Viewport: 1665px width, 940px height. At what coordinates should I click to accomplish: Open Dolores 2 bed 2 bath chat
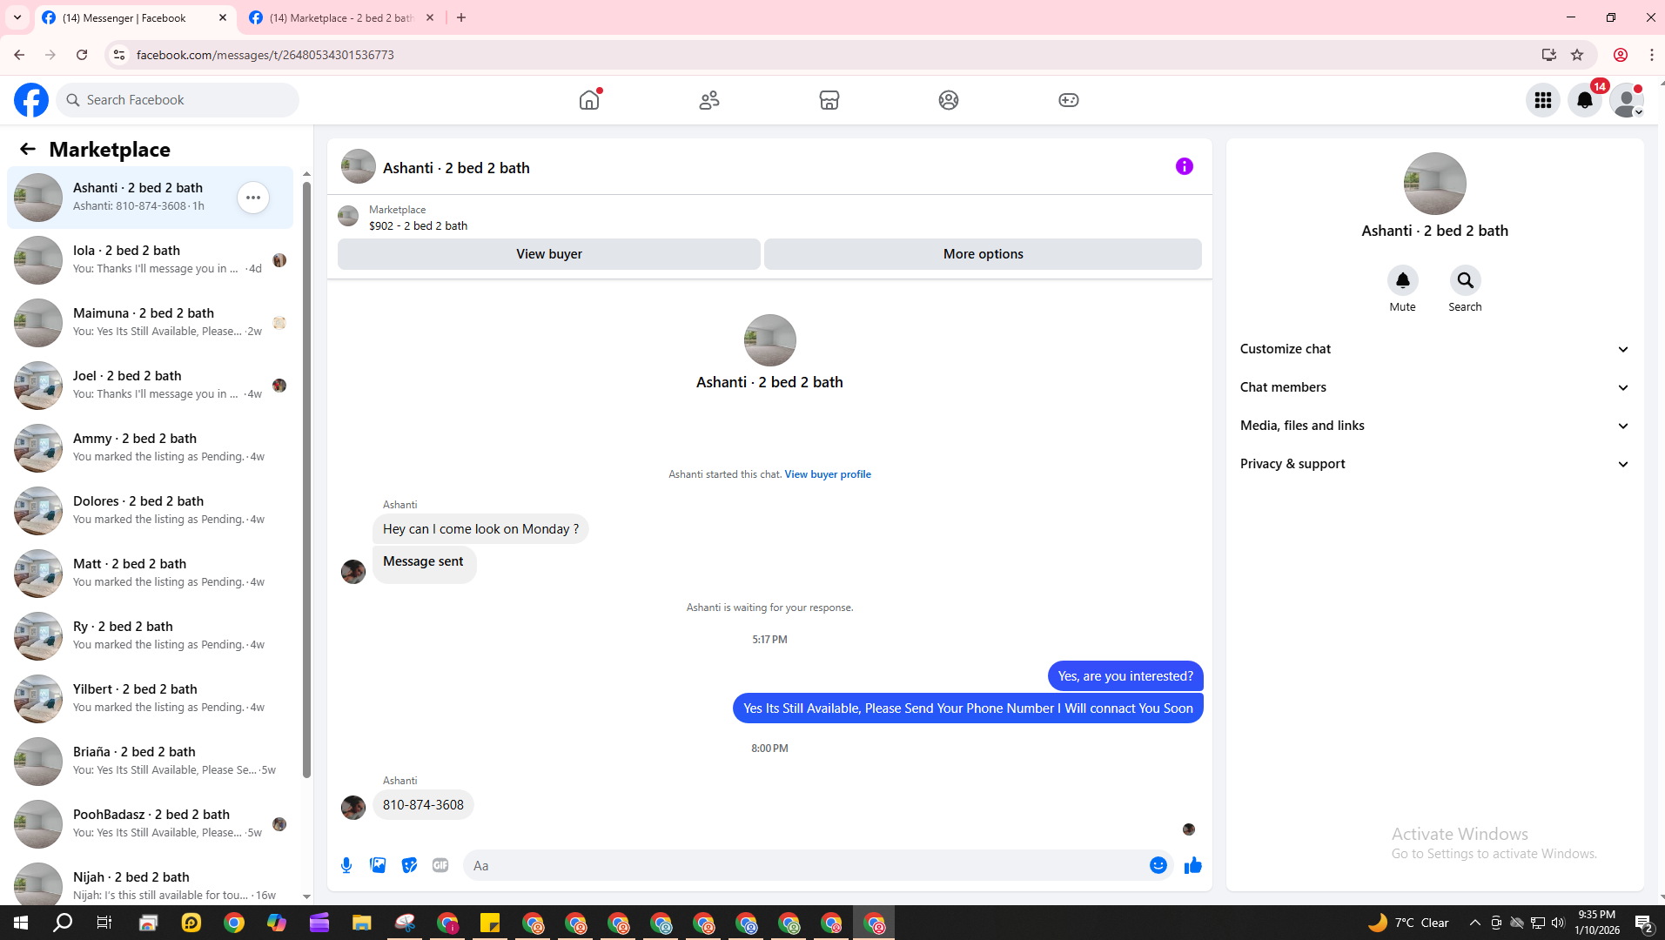[150, 511]
